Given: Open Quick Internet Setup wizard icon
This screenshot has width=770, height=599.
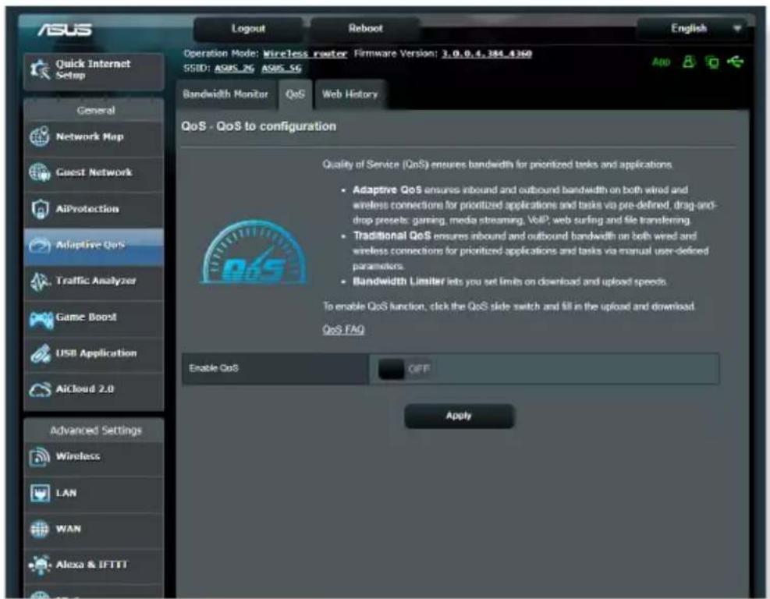Looking at the screenshot, I should click(41, 69).
